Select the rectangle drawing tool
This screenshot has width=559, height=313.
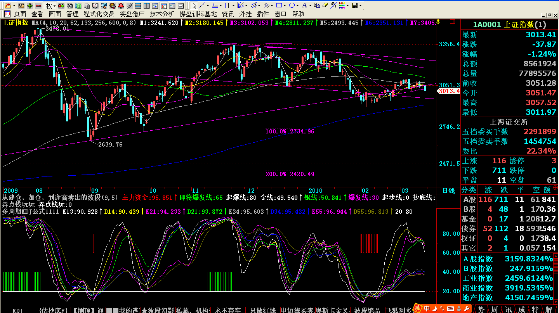point(279,5)
